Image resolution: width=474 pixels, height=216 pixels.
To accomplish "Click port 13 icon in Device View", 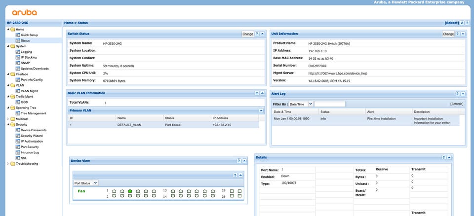I will 172,190.
